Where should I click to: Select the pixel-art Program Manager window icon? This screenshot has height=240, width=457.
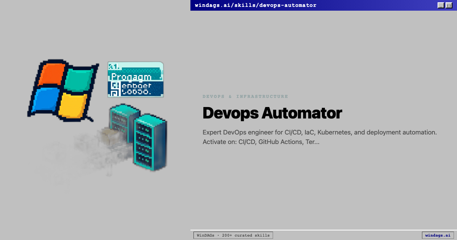[x=136, y=80]
